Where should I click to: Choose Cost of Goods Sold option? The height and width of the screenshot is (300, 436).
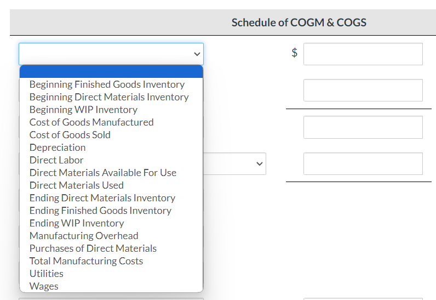(x=70, y=135)
